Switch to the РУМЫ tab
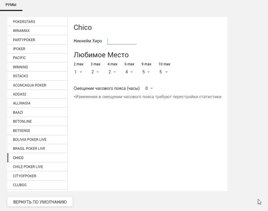Image resolution: width=268 pixels, height=211 pixels. point(11,5)
